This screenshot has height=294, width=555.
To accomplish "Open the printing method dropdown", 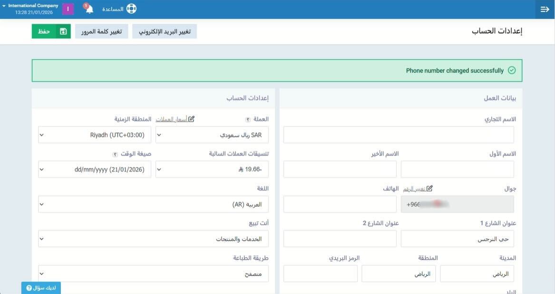I will pyautogui.click(x=153, y=274).
